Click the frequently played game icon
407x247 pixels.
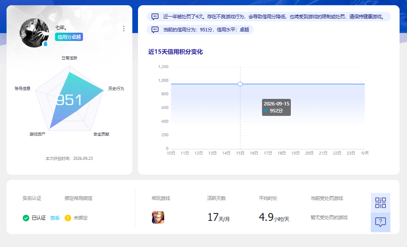(158, 217)
